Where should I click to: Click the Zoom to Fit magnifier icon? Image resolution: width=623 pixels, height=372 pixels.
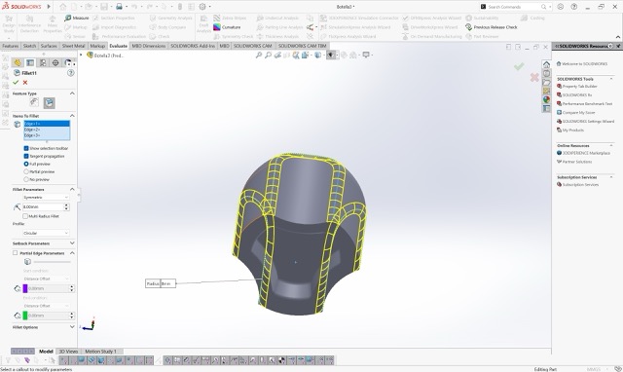259,56
